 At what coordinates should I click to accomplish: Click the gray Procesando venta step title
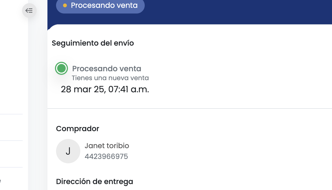click(107, 69)
